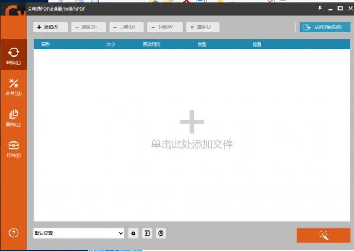Sort by the Name (名称) column header
354x251 pixels.
coord(45,44)
